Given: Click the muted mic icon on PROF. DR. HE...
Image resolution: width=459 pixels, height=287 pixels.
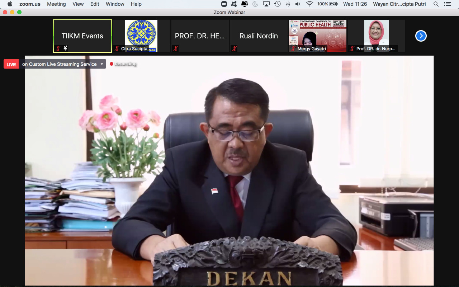Looking at the screenshot, I should pos(176,48).
